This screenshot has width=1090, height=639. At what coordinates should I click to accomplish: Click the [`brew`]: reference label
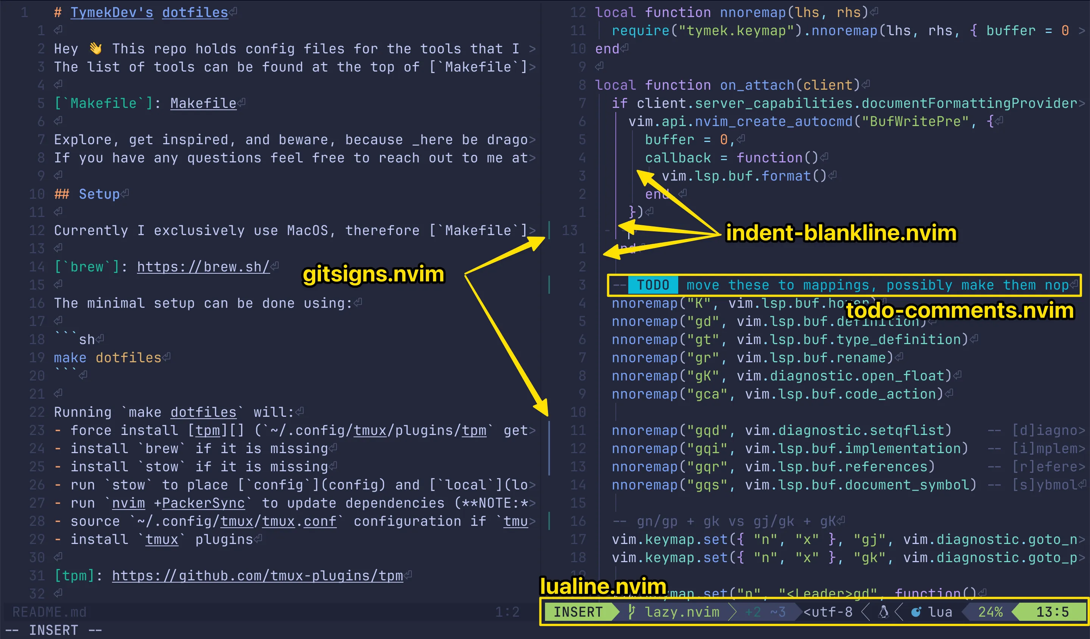(x=91, y=267)
